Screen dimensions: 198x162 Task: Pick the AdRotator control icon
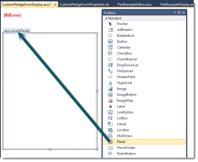[x=110, y=30]
